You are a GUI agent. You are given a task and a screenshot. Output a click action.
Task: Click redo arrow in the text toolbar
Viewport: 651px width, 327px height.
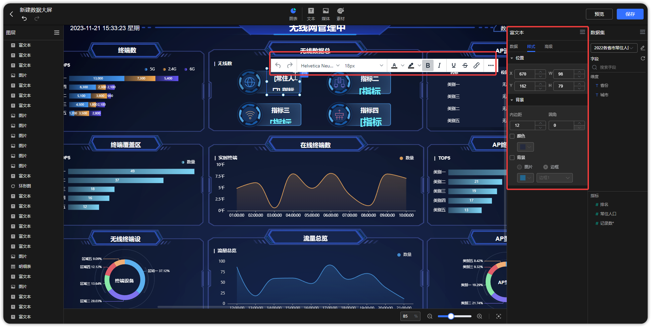click(x=290, y=65)
